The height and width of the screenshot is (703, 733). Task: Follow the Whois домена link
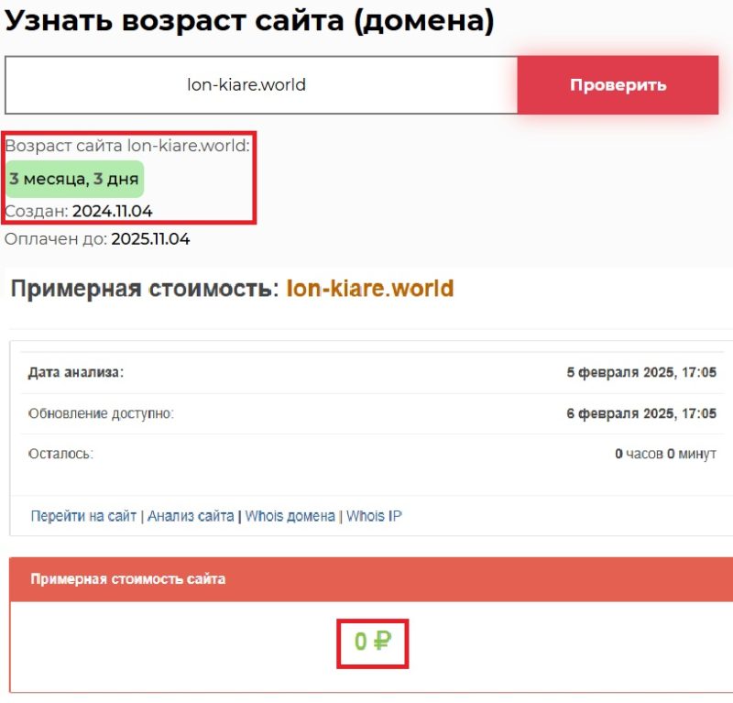coord(290,516)
